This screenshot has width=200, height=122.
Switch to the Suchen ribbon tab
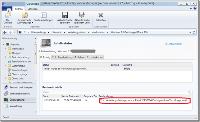point(19,9)
